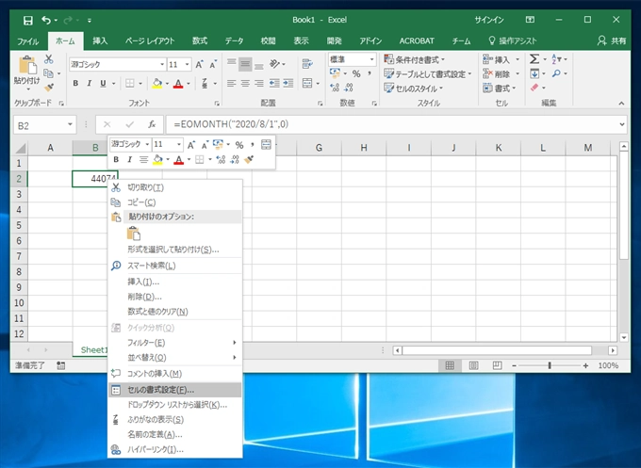Click the Find magnifier icon
The image size is (641, 468).
tap(556, 73)
